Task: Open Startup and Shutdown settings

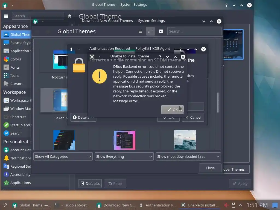Action: [x=16, y=125]
